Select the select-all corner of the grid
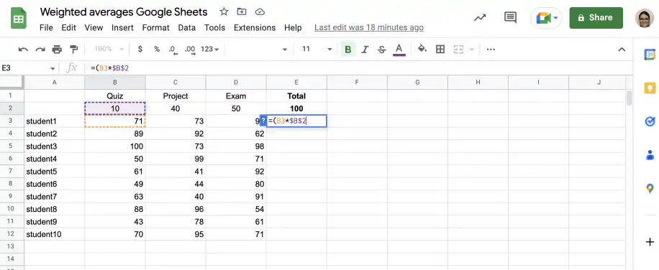This screenshot has height=270, width=659. click(12, 82)
